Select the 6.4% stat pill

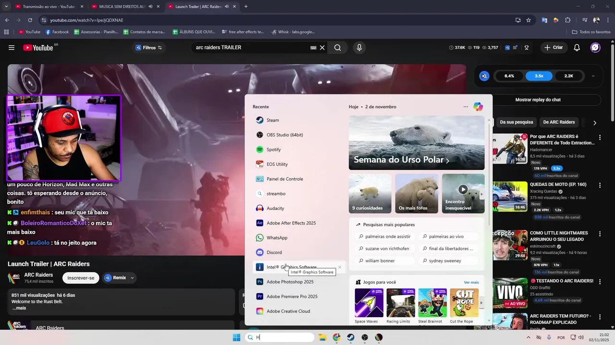tap(509, 76)
